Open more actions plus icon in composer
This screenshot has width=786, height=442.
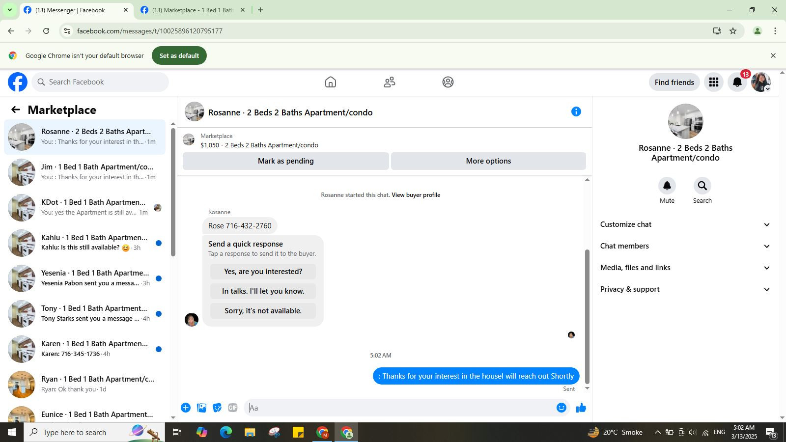point(186,408)
